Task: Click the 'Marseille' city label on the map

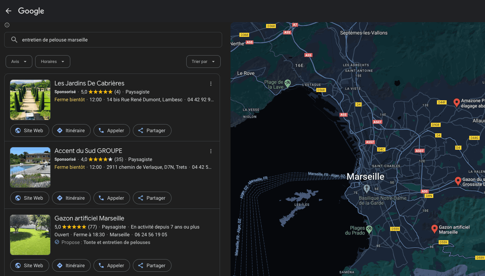Action: (366, 176)
